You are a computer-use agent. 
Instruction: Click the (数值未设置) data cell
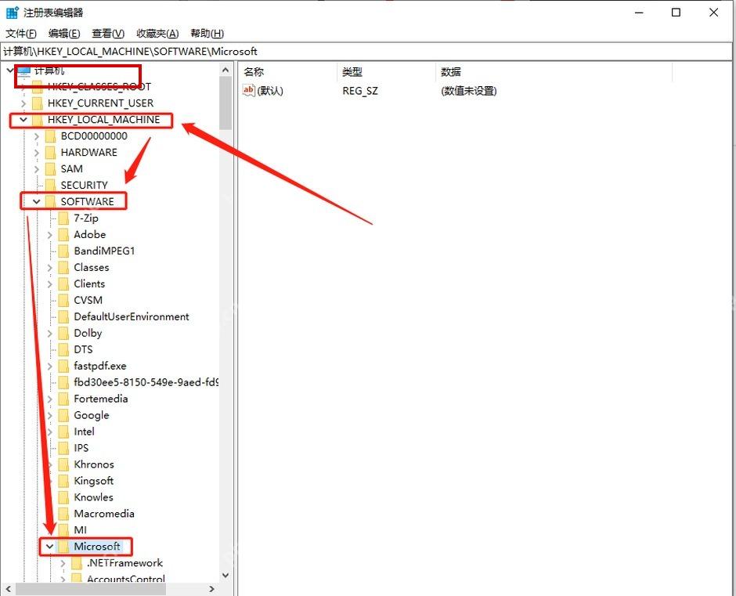[x=468, y=91]
